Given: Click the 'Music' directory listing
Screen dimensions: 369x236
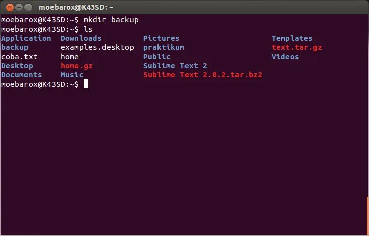Looking at the screenshot, I should 72,75.
